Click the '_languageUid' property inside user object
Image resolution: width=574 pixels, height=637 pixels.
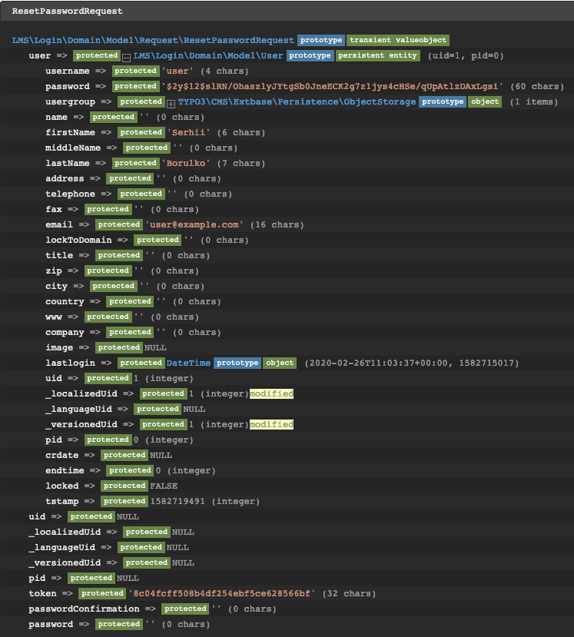pos(78,409)
